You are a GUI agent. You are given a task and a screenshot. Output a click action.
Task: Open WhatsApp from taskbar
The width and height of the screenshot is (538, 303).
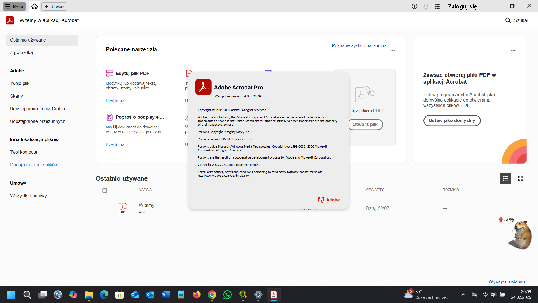tap(228, 295)
